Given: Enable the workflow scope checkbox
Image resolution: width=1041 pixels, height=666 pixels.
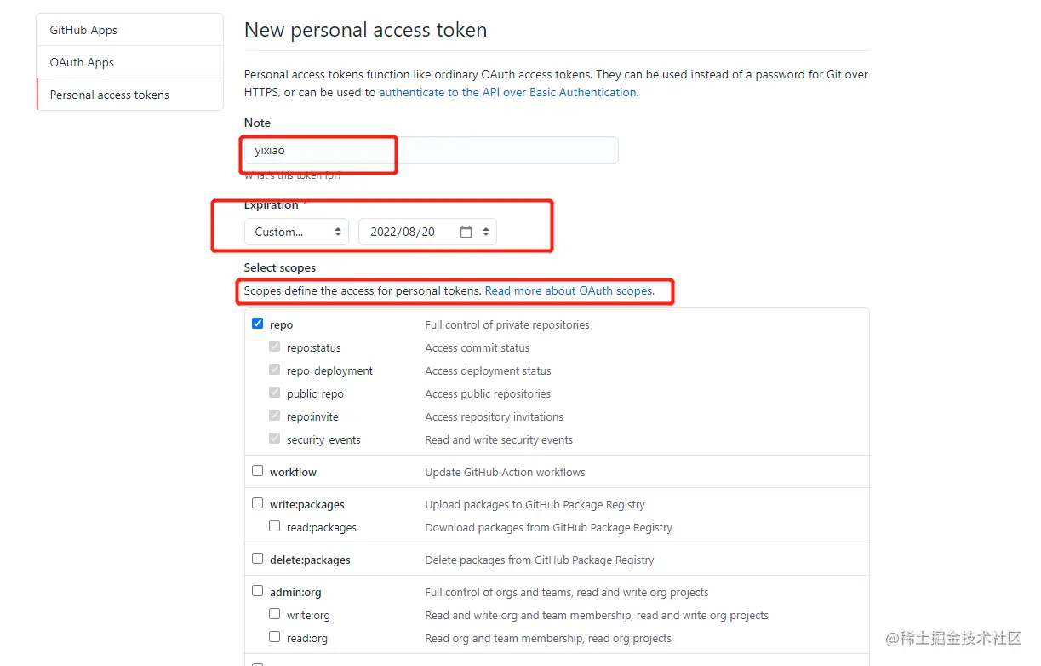Looking at the screenshot, I should (258, 471).
